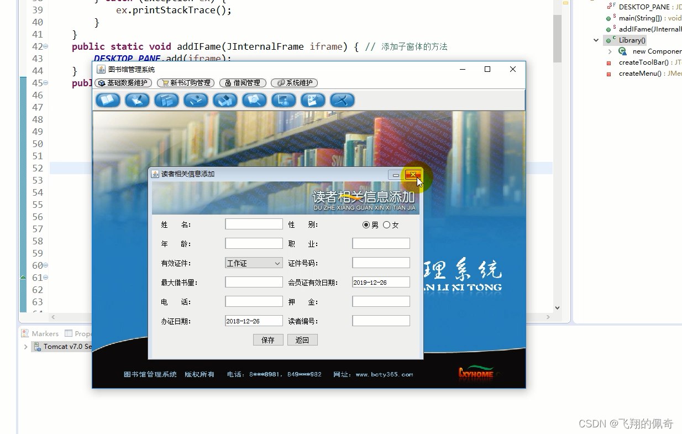The width and height of the screenshot is (682, 434).
Task: Click the 返回 return button
Action: [302, 339]
